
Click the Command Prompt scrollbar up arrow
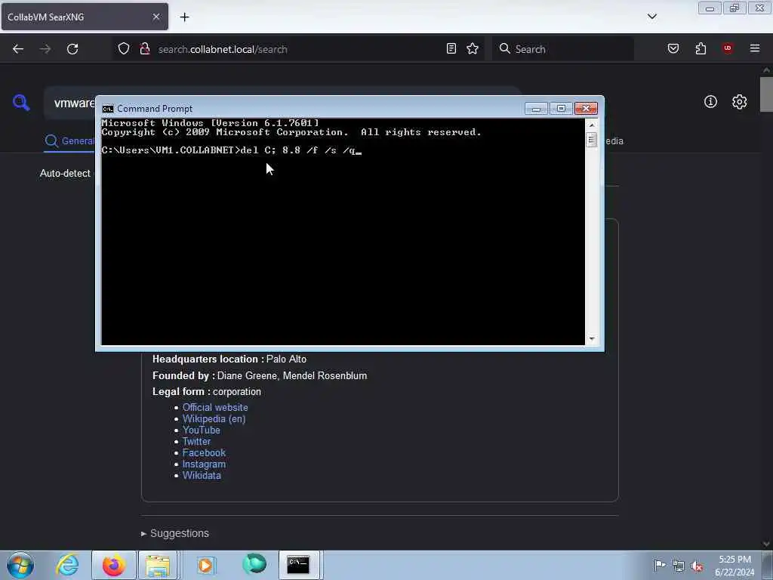coord(592,125)
